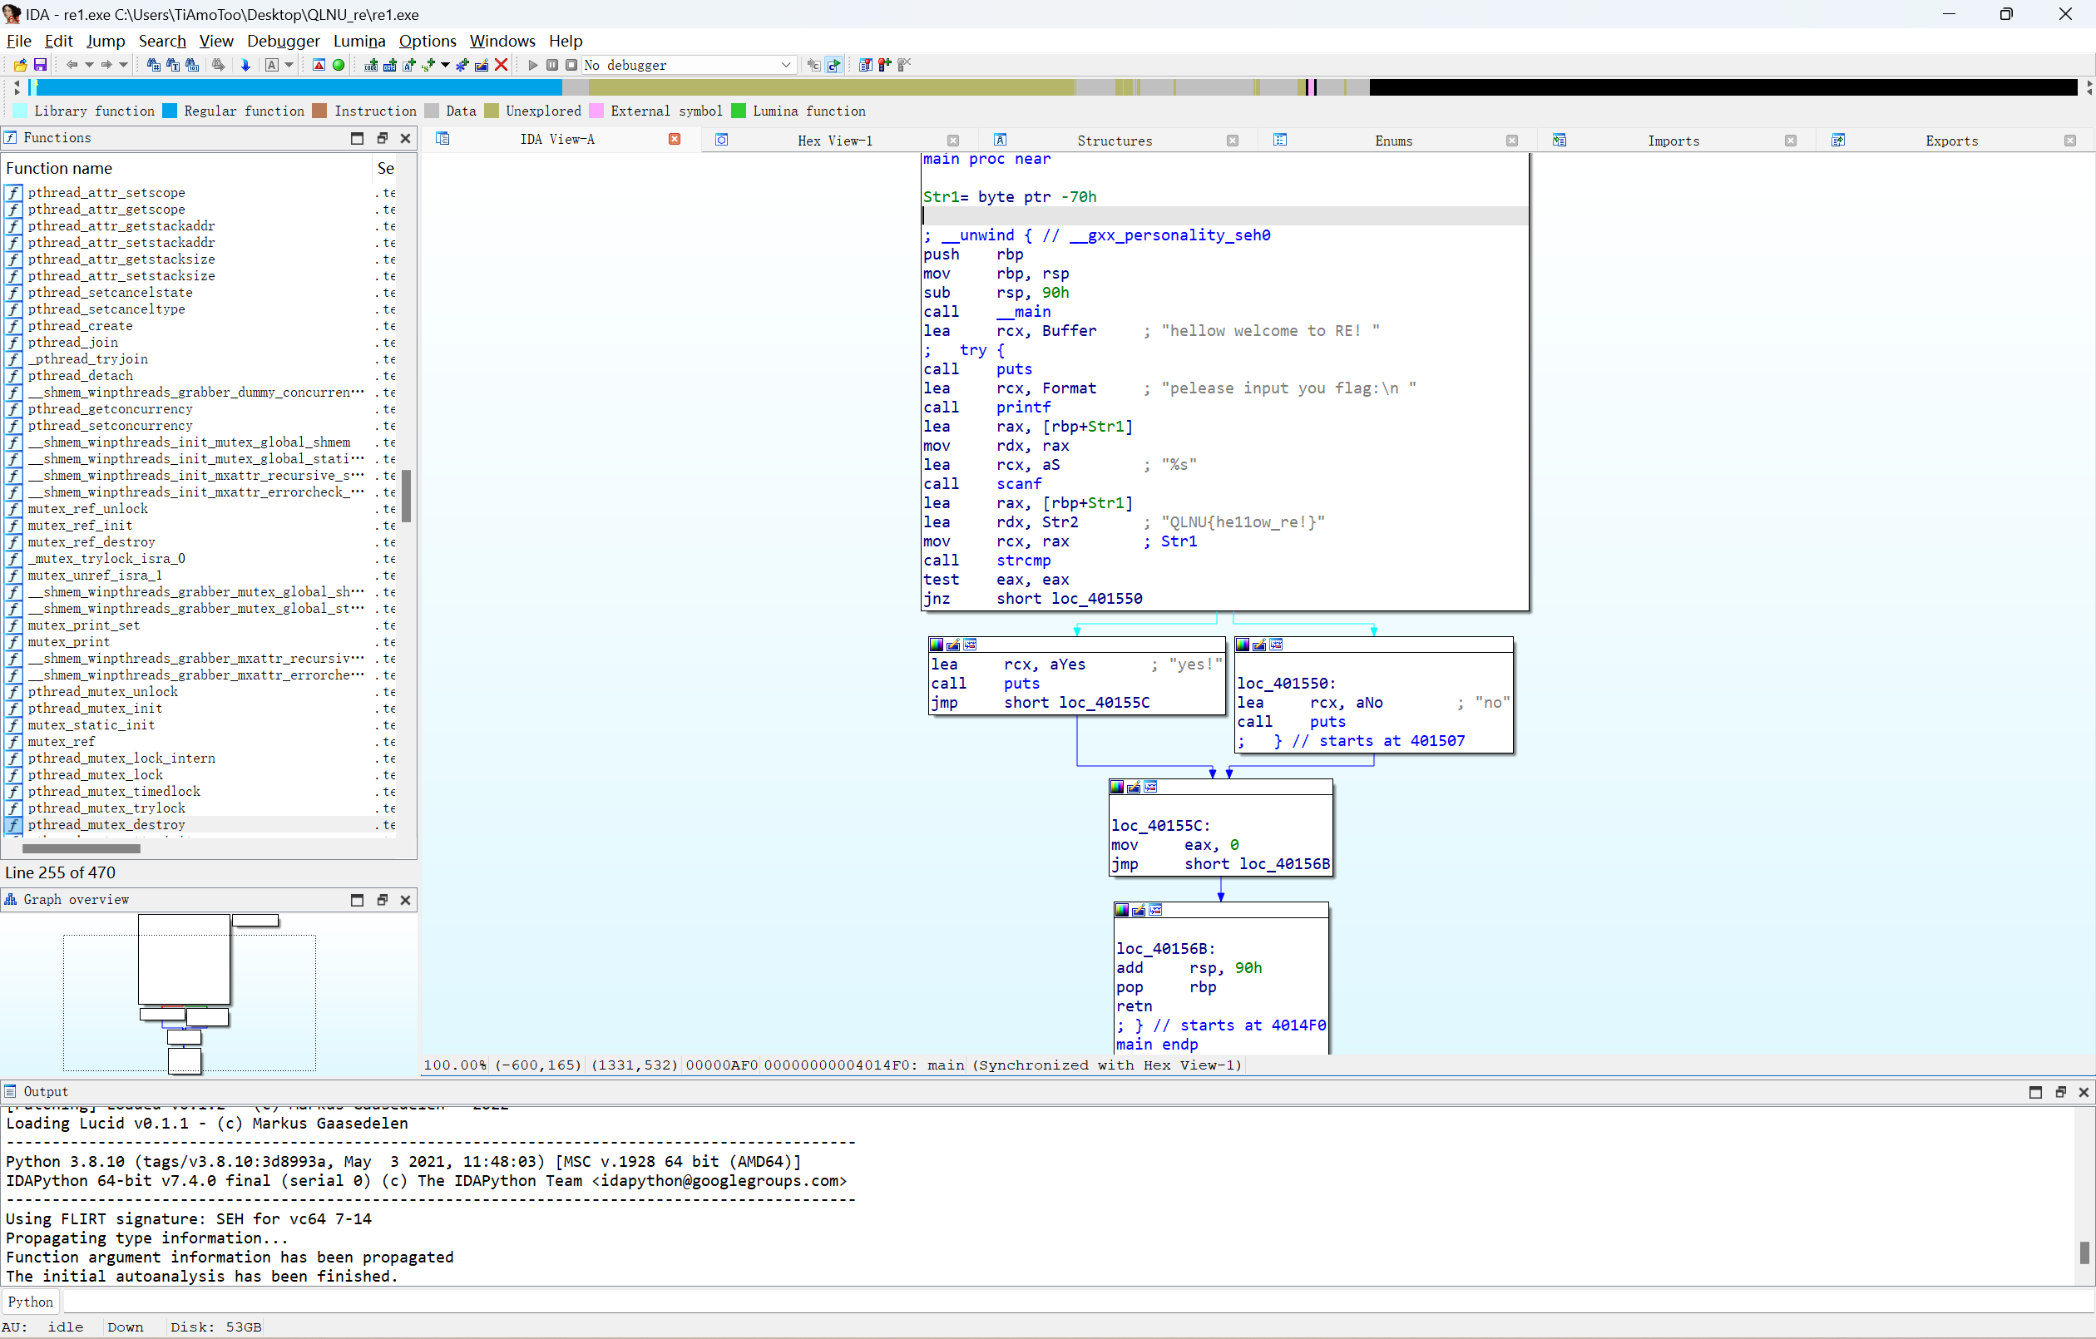Click the breakpoint list toolbar icon

(865, 64)
